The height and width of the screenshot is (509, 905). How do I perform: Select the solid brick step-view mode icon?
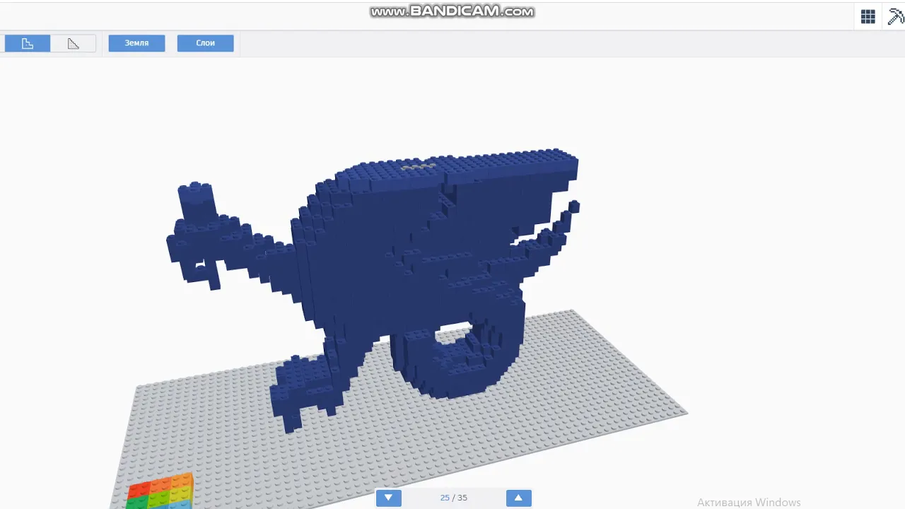pyautogui.click(x=28, y=44)
